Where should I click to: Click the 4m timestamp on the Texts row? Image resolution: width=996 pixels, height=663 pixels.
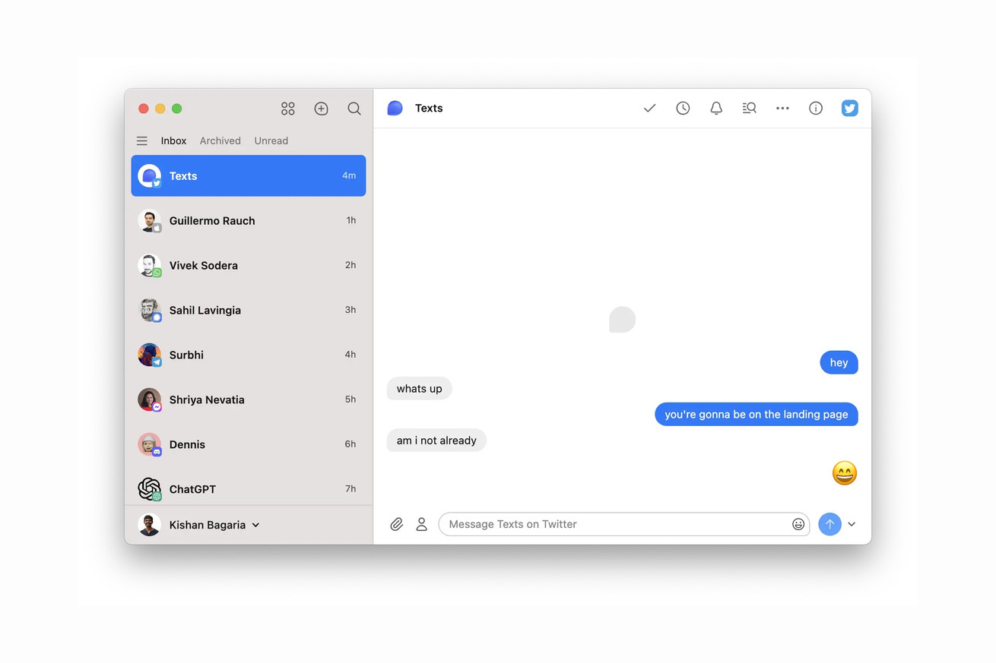click(349, 175)
